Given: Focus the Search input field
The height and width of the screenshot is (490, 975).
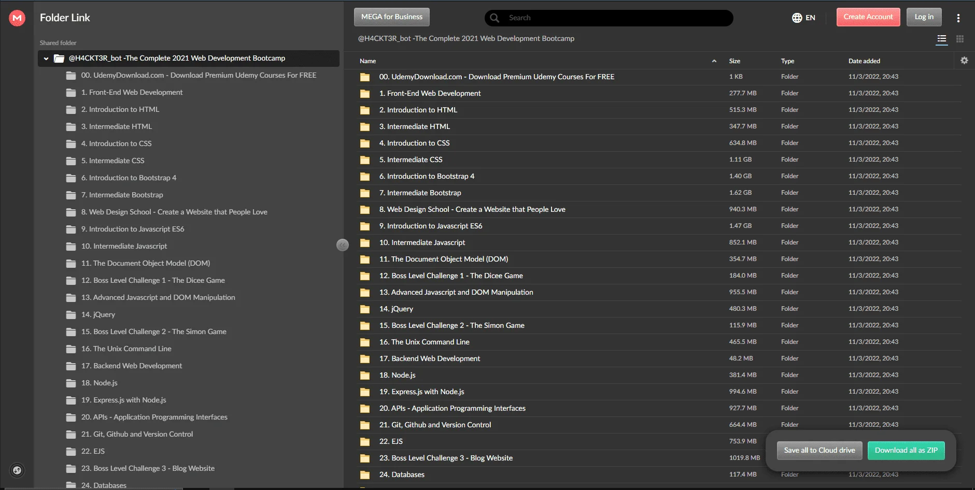Looking at the screenshot, I should pyautogui.click(x=609, y=18).
